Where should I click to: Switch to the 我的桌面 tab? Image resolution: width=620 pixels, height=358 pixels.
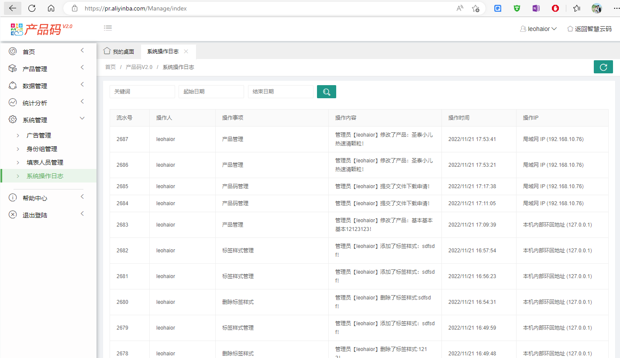pyautogui.click(x=119, y=52)
